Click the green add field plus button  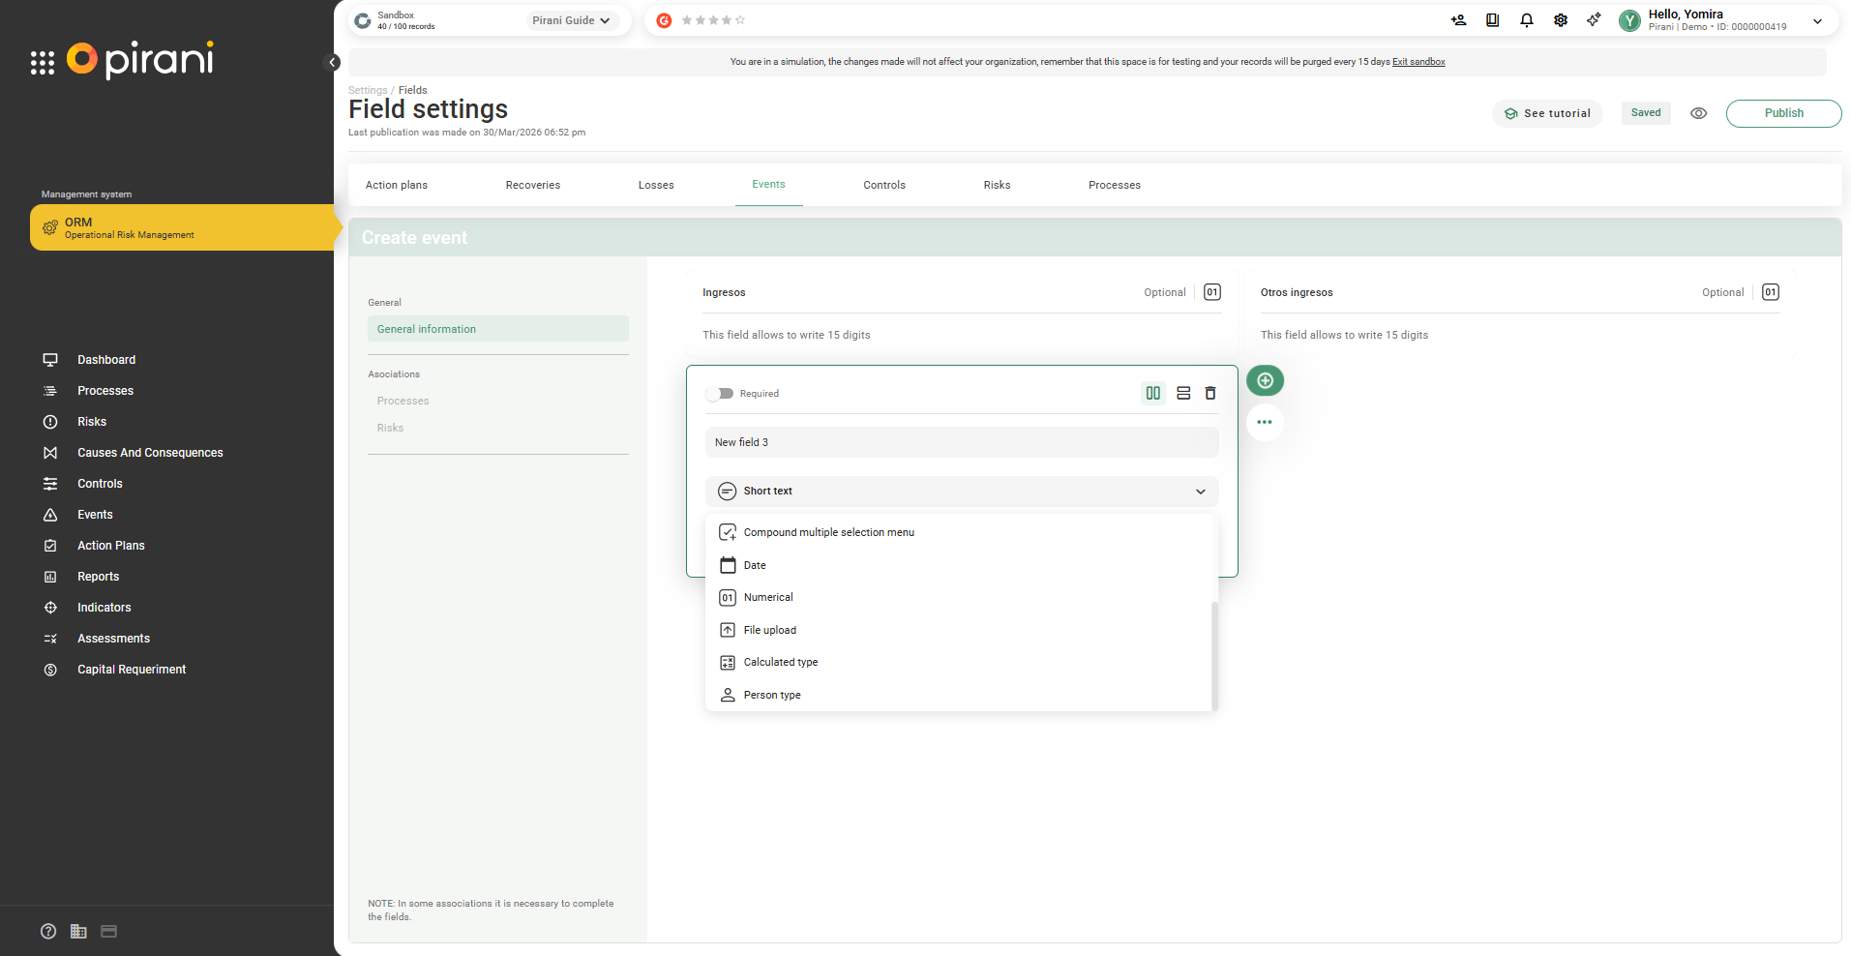(1265, 380)
